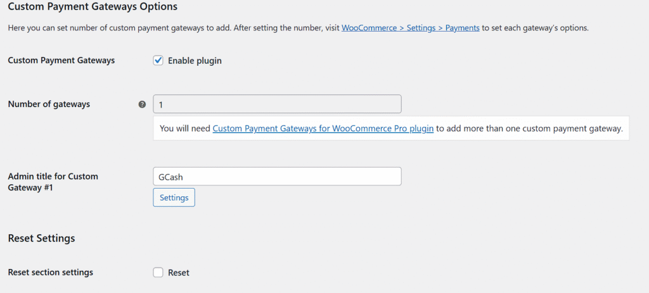Click the 'Enable plugin' label text
The width and height of the screenshot is (649, 293).
tap(195, 61)
